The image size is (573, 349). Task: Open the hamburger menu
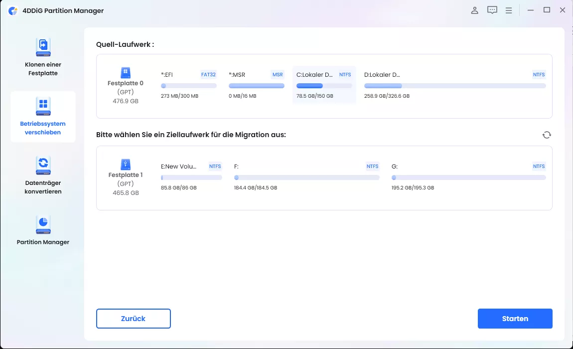(x=508, y=10)
